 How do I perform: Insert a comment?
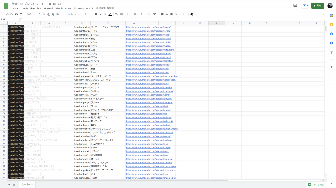(x=167, y=14)
